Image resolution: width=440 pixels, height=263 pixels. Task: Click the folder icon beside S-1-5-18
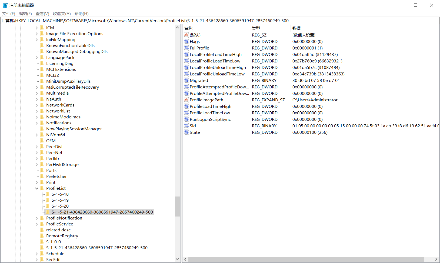tap(47, 194)
